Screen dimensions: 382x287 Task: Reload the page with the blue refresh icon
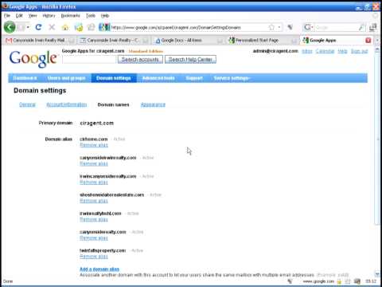click(38, 27)
